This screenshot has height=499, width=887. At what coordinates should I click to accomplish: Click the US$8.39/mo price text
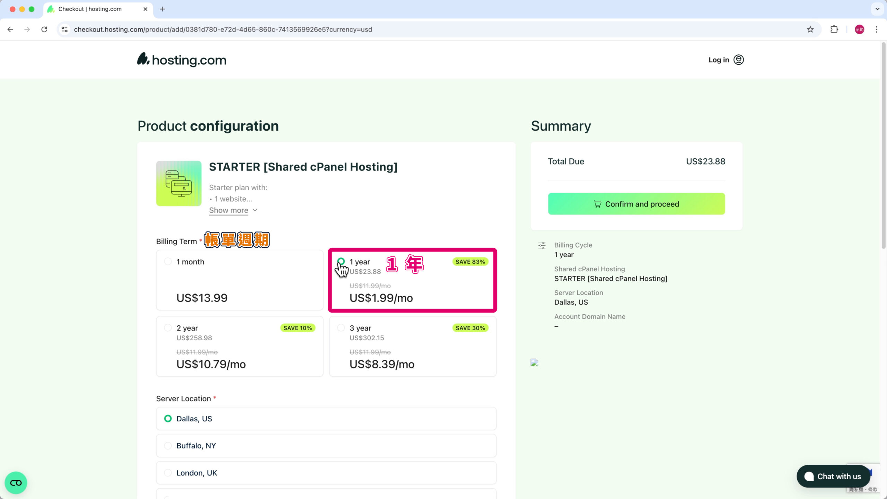[382, 364]
